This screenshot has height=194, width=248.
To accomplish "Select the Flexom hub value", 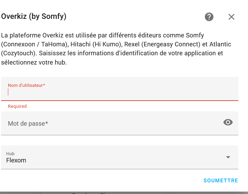I will tap(16, 160).
